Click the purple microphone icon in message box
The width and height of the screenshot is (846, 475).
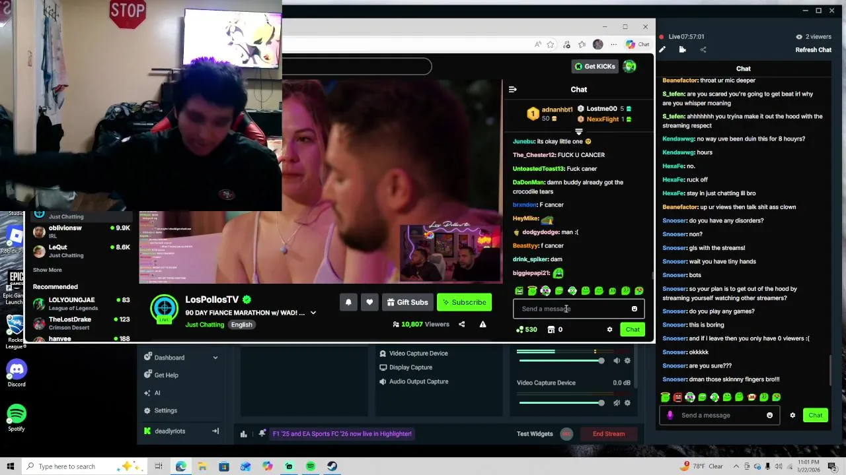click(670, 415)
